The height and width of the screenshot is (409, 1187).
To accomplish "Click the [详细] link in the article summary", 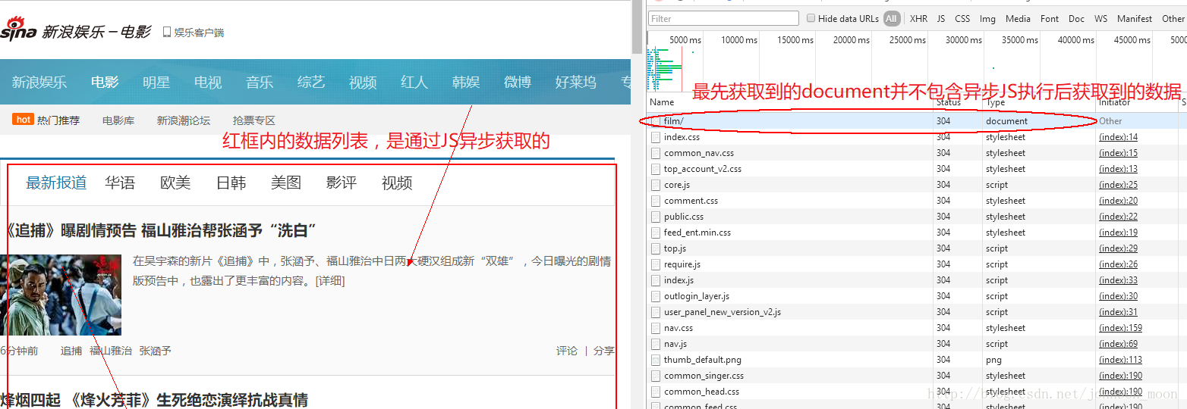I will pyautogui.click(x=329, y=281).
